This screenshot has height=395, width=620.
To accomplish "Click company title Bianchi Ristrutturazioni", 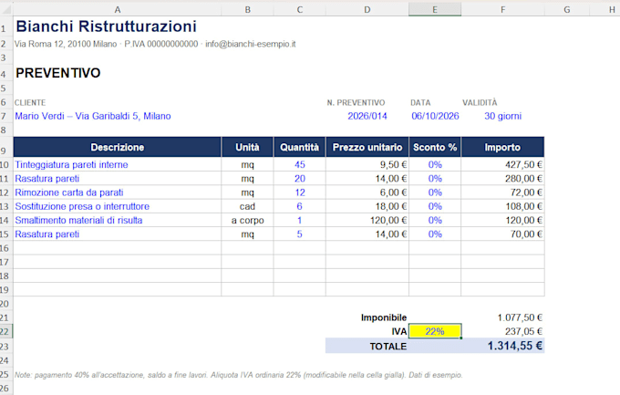I will [x=106, y=26].
